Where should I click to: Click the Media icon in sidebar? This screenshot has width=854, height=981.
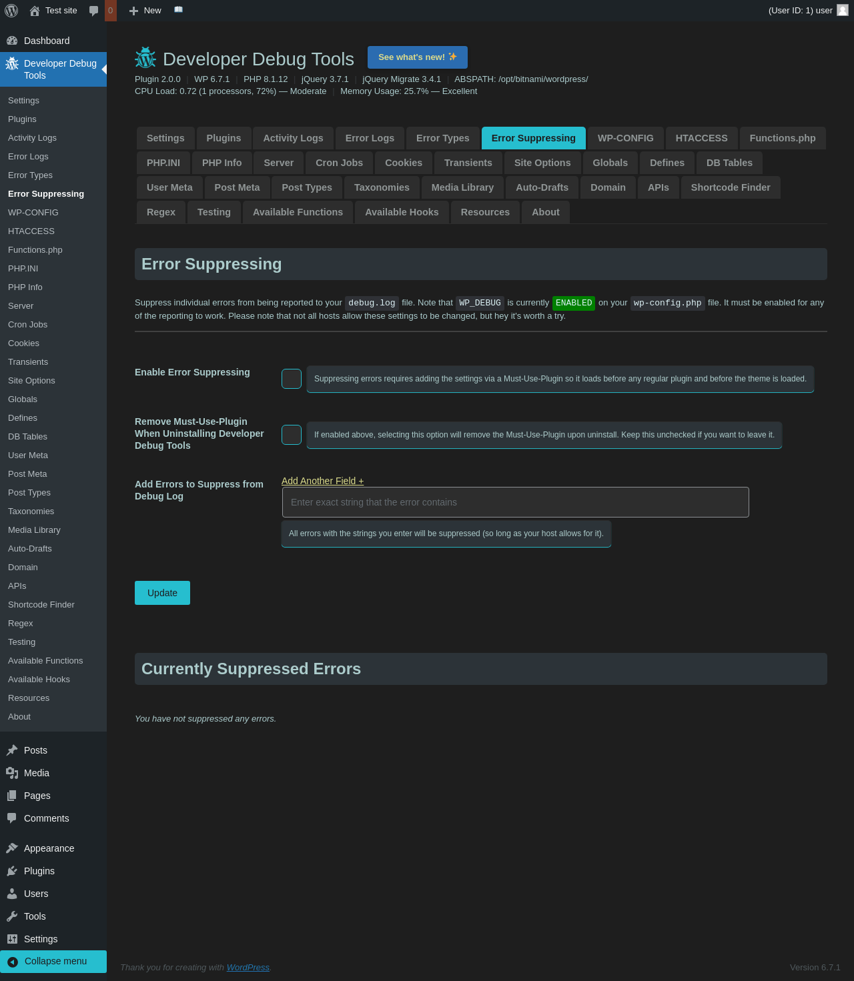(x=12, y=773)
